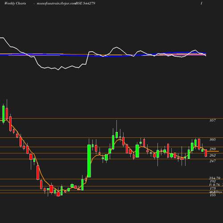223x223 pixels.
Task: Select the 192 price level label
Action: [213, 181]
